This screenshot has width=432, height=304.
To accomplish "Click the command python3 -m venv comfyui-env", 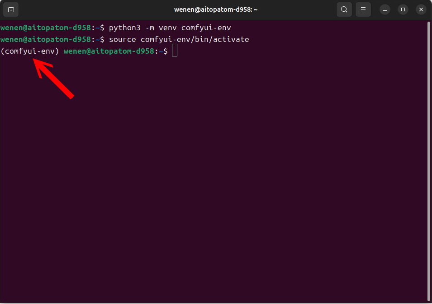I will 171,28.
